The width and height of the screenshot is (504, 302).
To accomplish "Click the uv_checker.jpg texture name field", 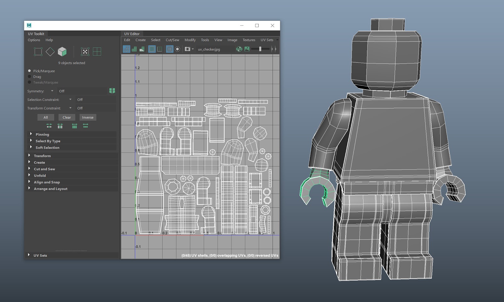I will tap(215, 49).
